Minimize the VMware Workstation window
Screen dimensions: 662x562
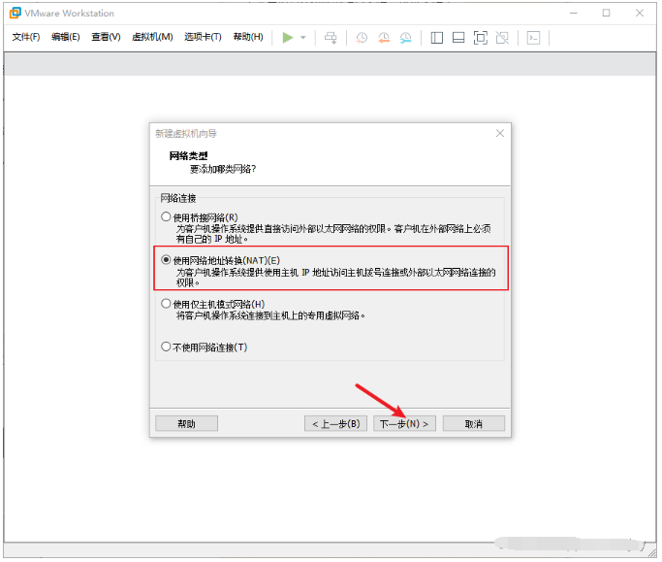click(574, 14)
